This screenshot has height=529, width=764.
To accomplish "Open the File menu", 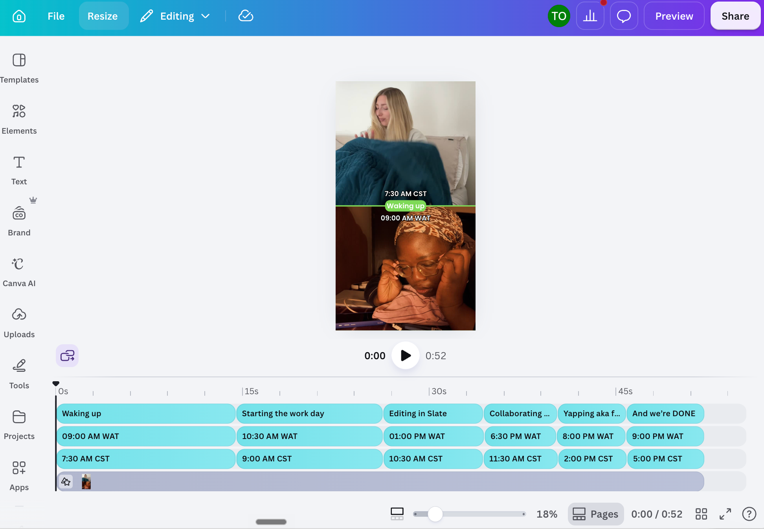I will [x=56, y=16].
